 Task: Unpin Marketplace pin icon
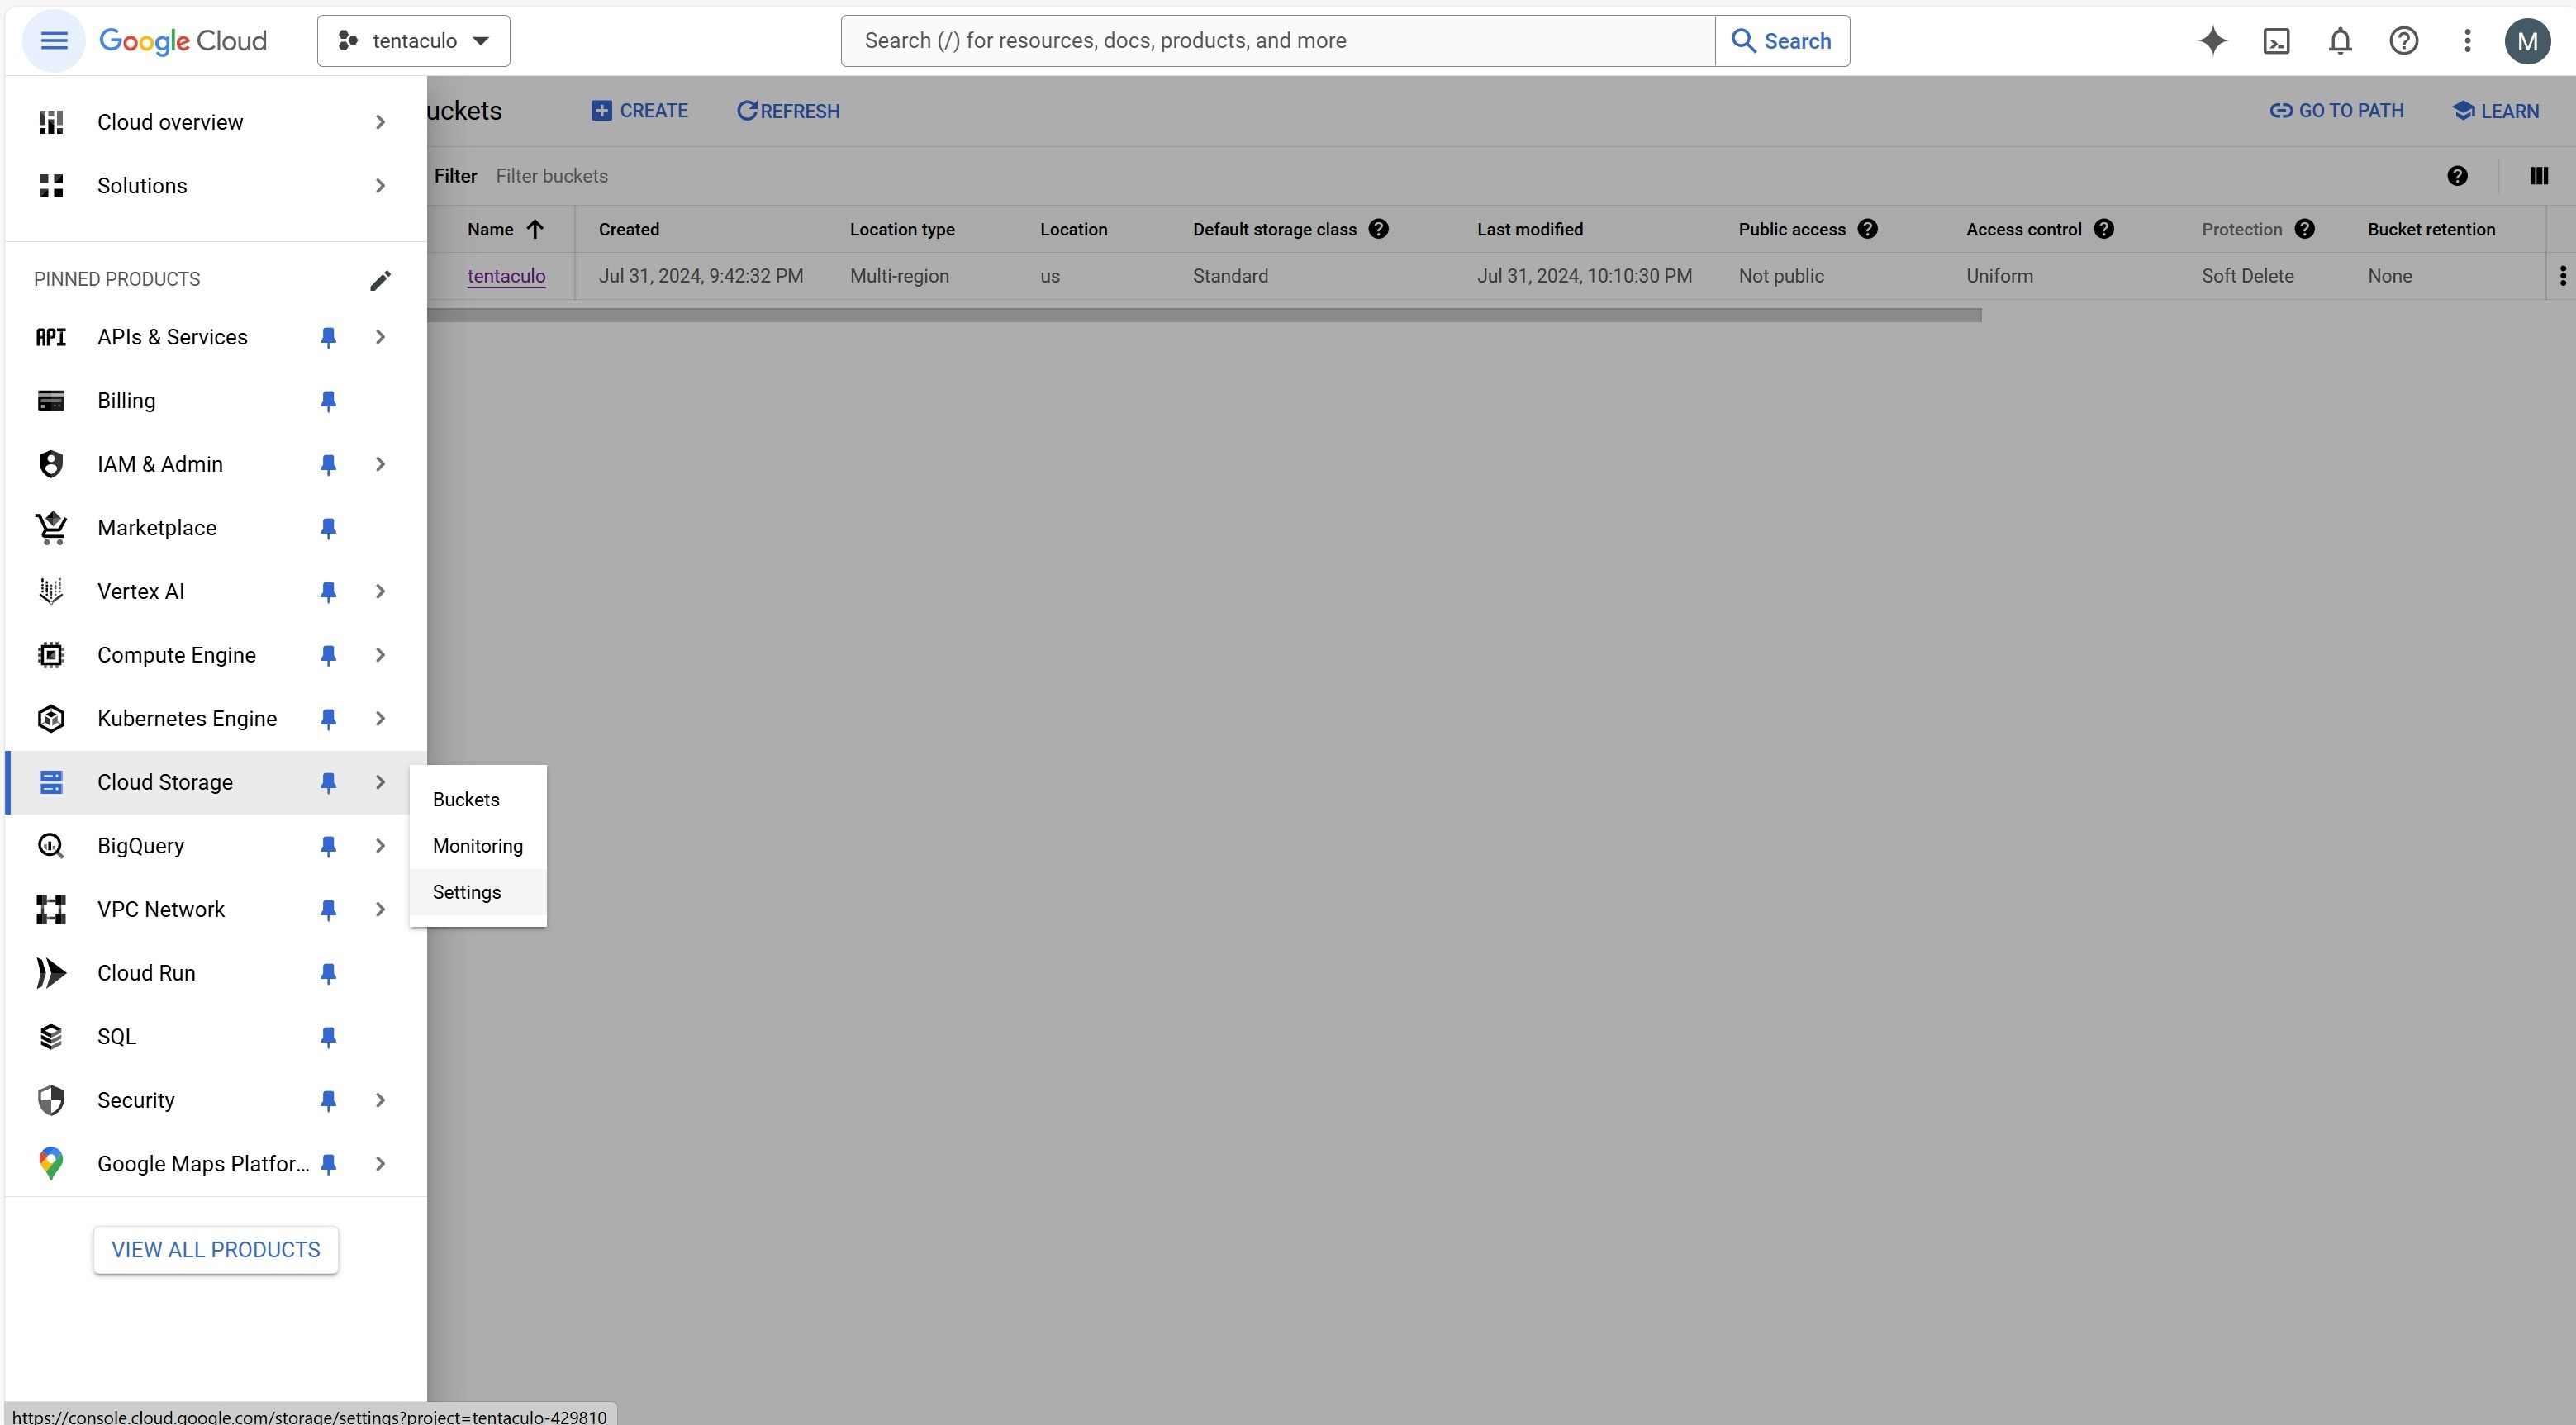(x=328, y=528)
